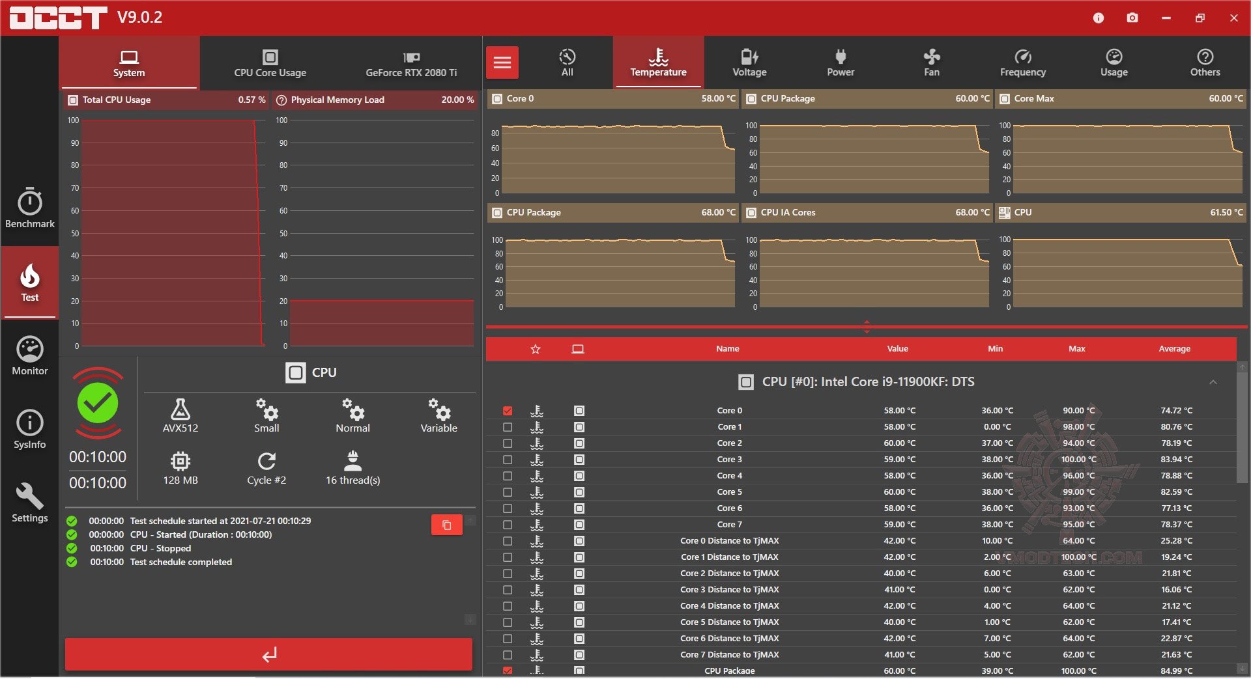
Task: Switch to CPU Core Usage tab
Action: click(x=270, y=63)
